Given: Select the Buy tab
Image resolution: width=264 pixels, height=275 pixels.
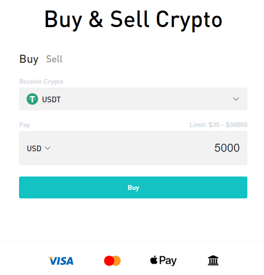Looking at the screenshot, I should click(x=29, y=59).
